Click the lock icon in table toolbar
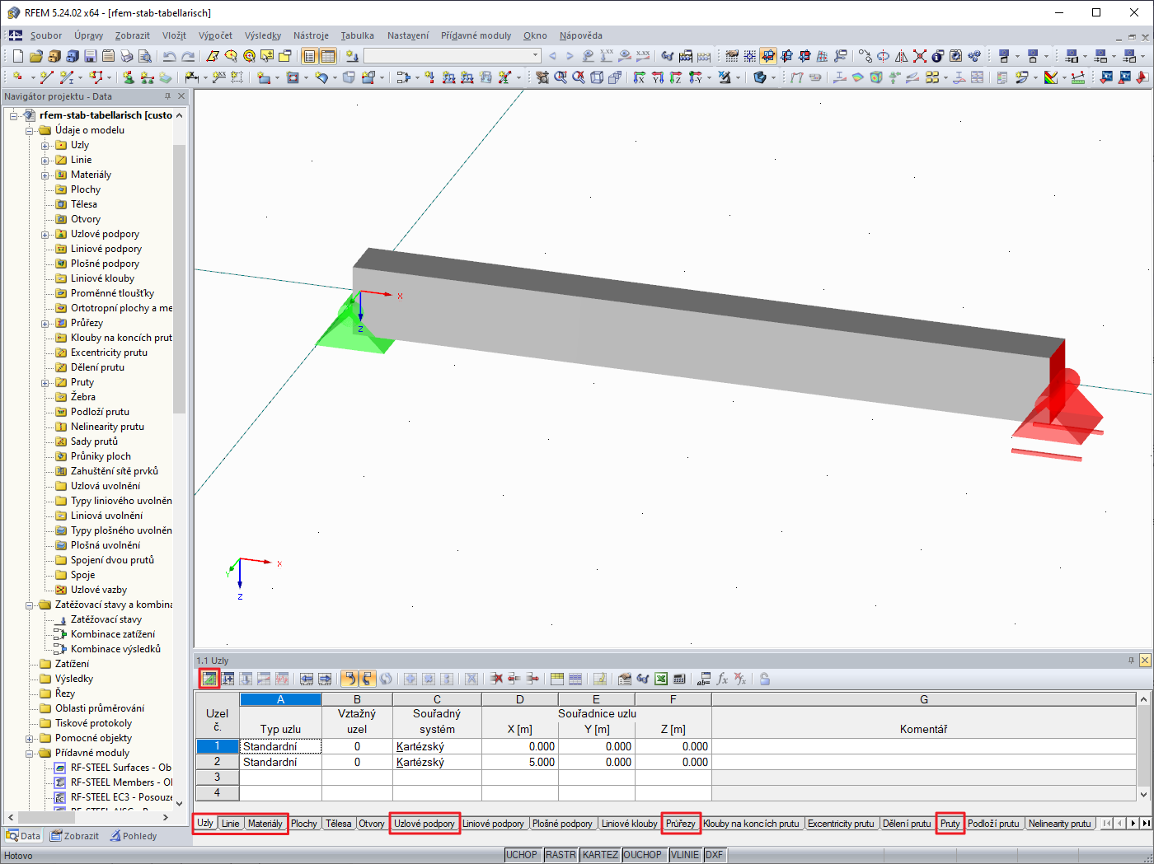This screenshot has height=864, width=1154. point(765,679)
